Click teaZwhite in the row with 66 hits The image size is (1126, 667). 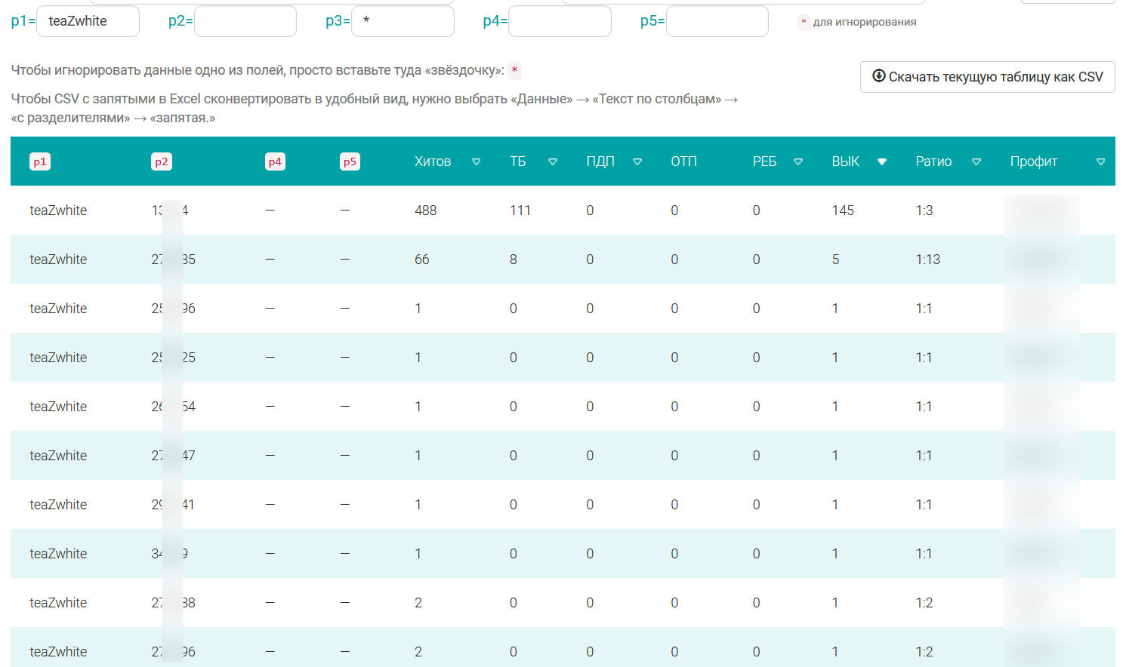pos(58,260)
